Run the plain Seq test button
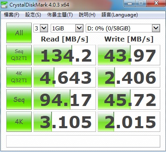 (x=19, y=99)
